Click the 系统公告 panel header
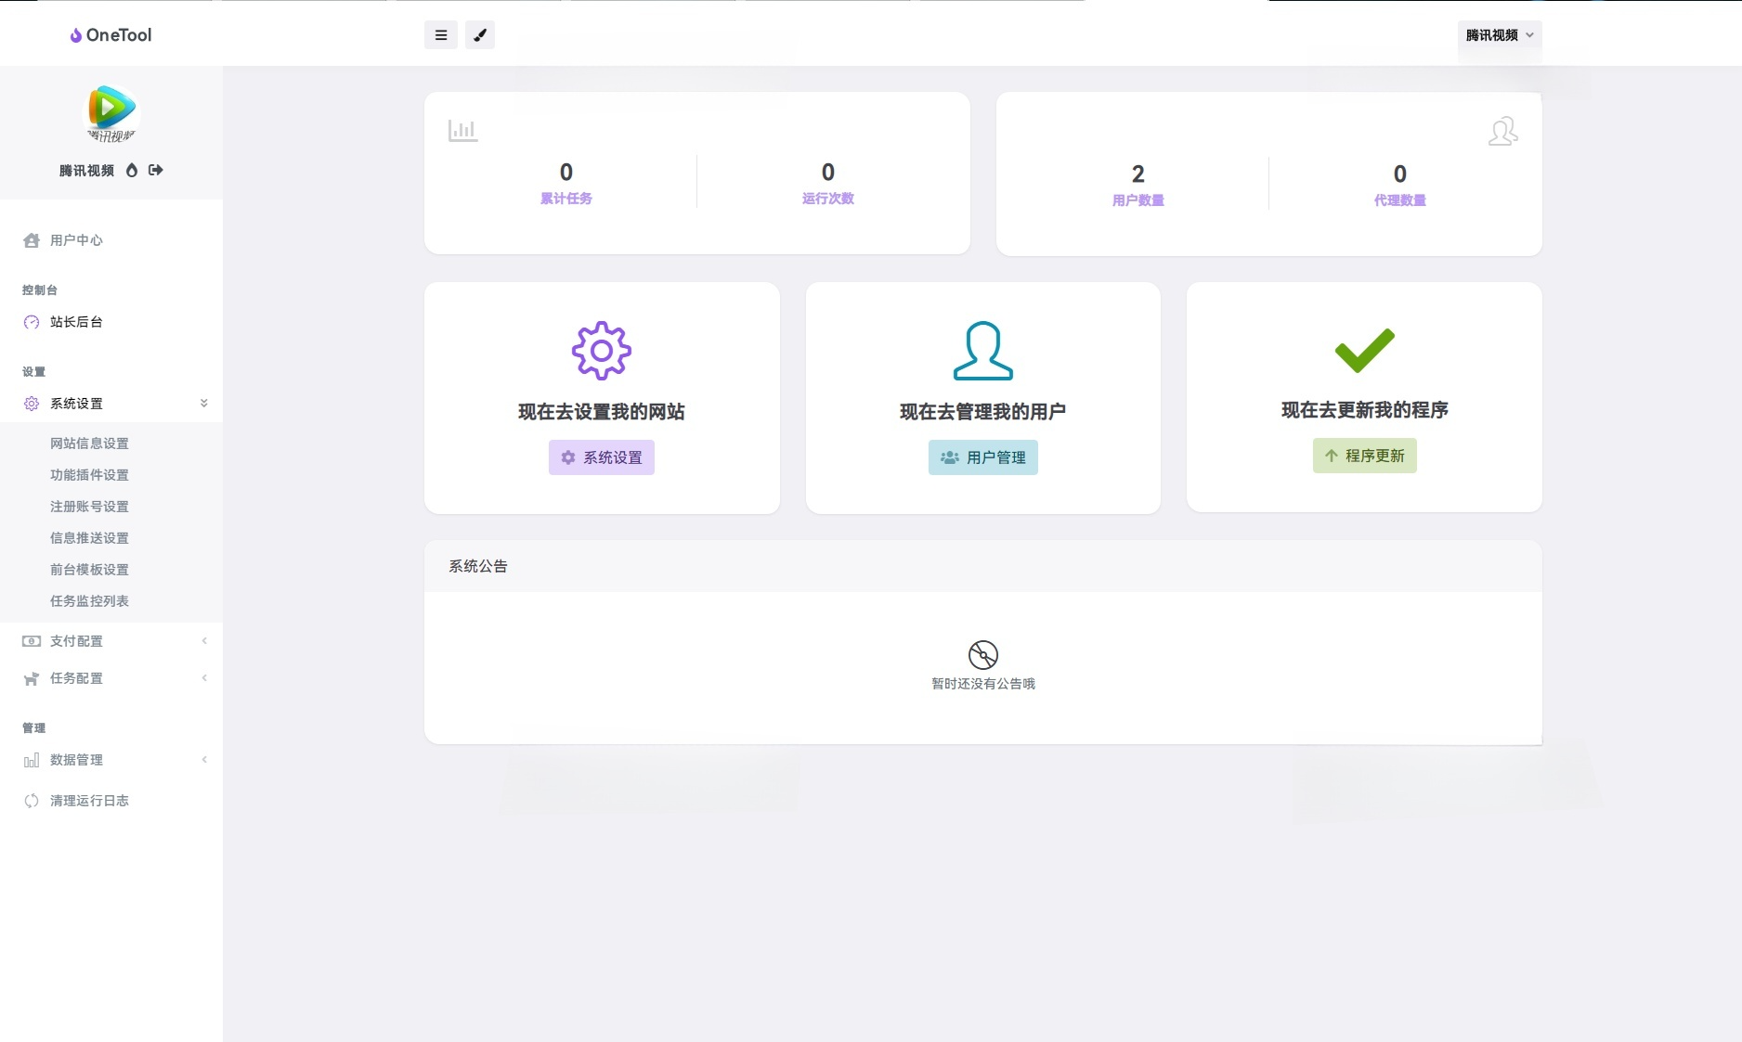1742x1042 pixels. 477,566
